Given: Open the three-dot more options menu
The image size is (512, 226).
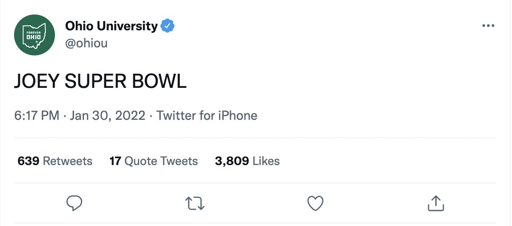Looking at the screenshot, I should pos(488,26).
